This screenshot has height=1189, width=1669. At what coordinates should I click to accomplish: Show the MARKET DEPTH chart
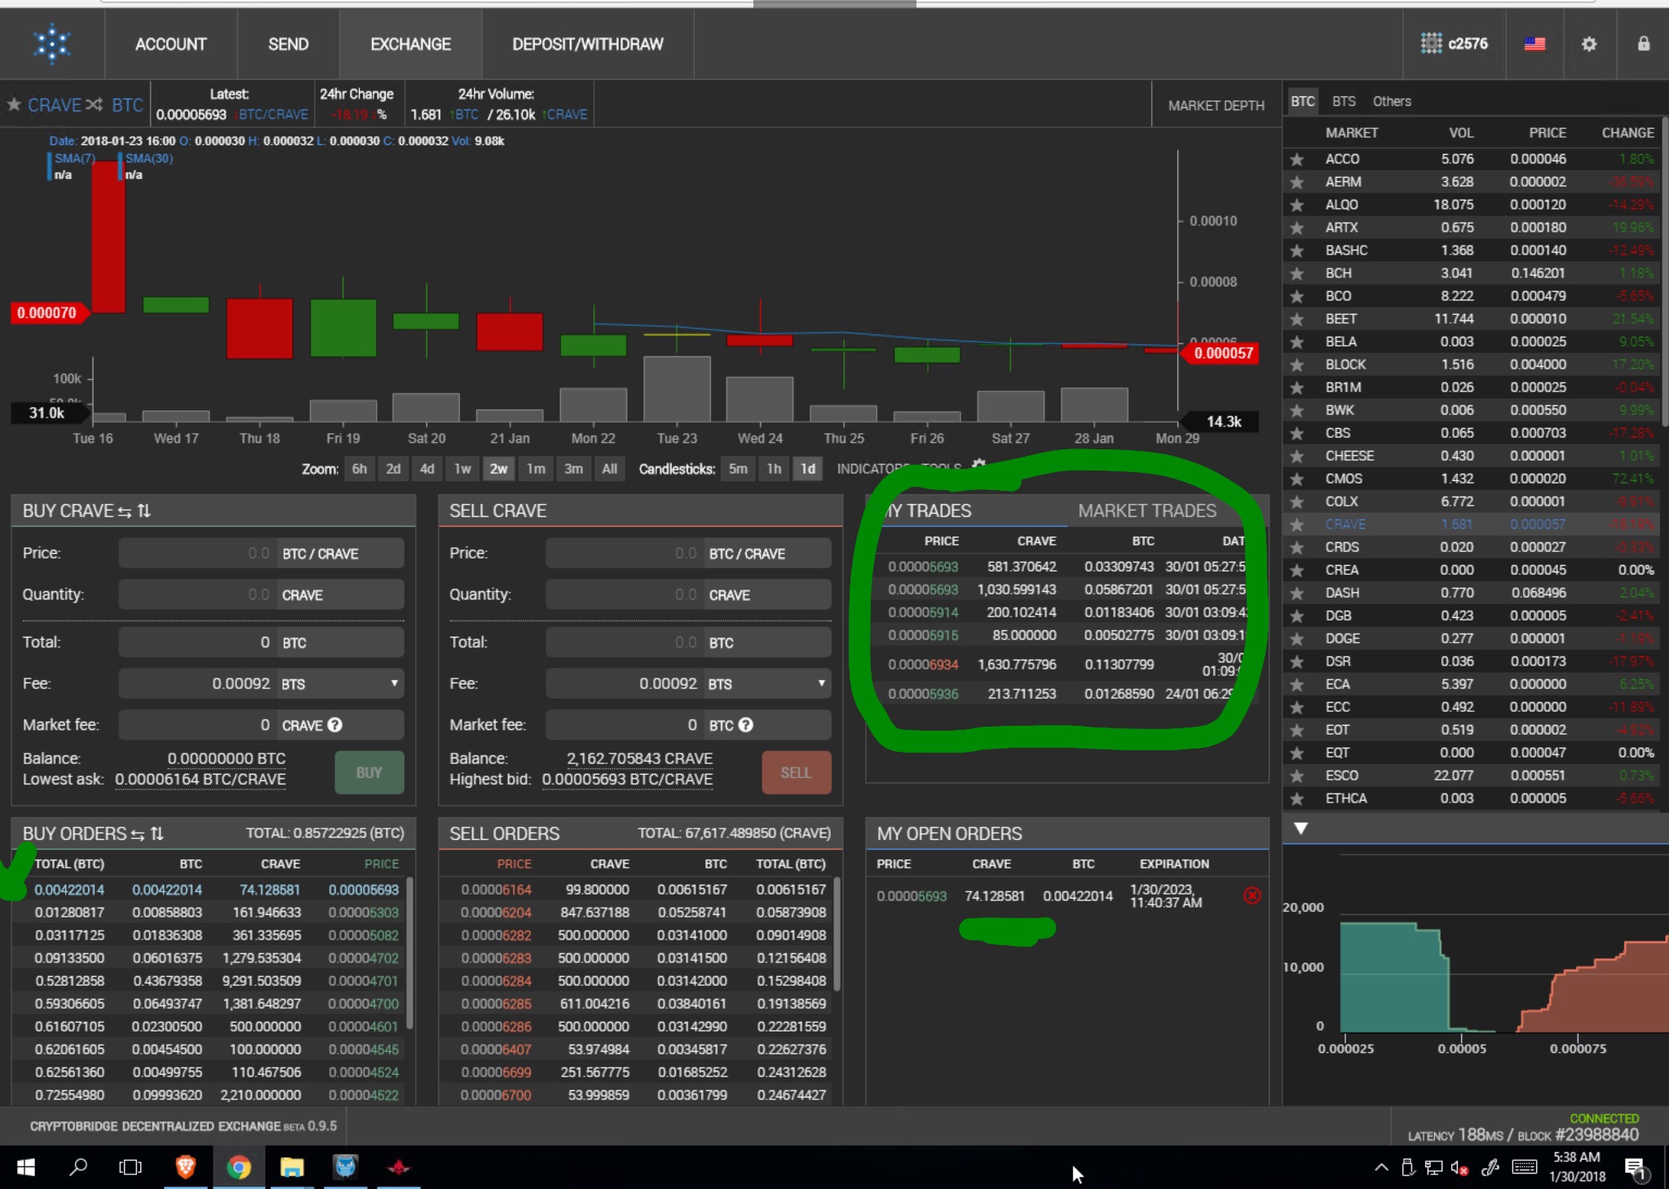1216,105
